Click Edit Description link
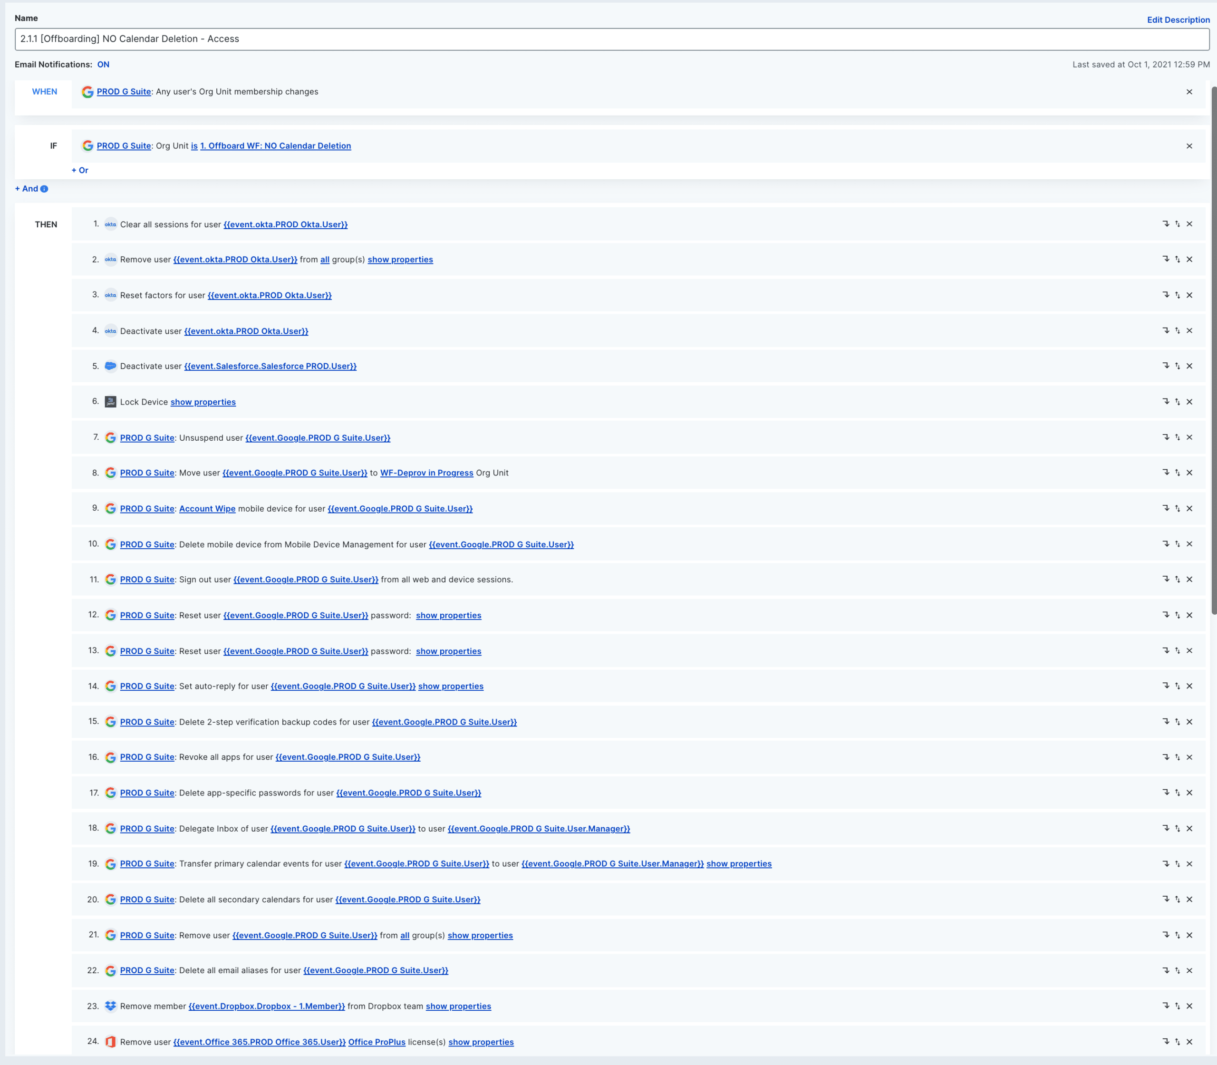1217x1065 pixels. click(1178, 20)
